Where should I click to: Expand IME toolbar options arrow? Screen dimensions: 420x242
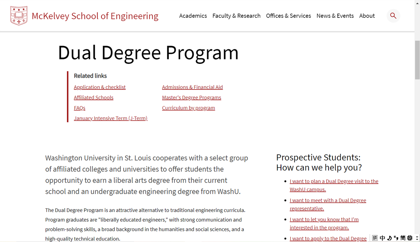[x=416, y=238]
